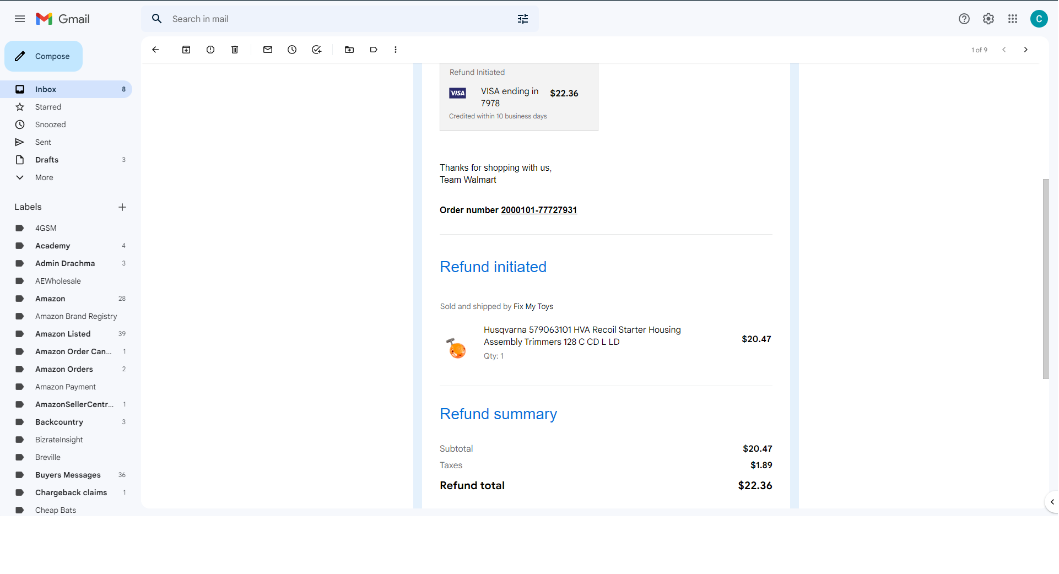Open the three-dot more options menu
The image size is (1059, 574).
point(396,50)
